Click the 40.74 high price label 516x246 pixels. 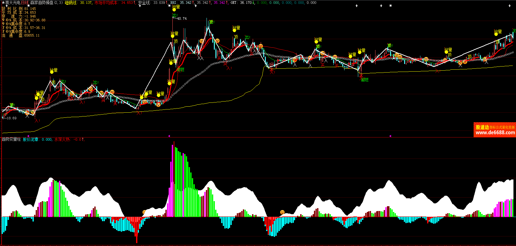(182, 18)
